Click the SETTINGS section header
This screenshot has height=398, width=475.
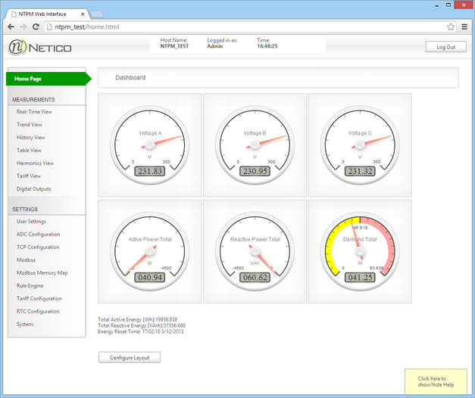[x=25, y=209]
